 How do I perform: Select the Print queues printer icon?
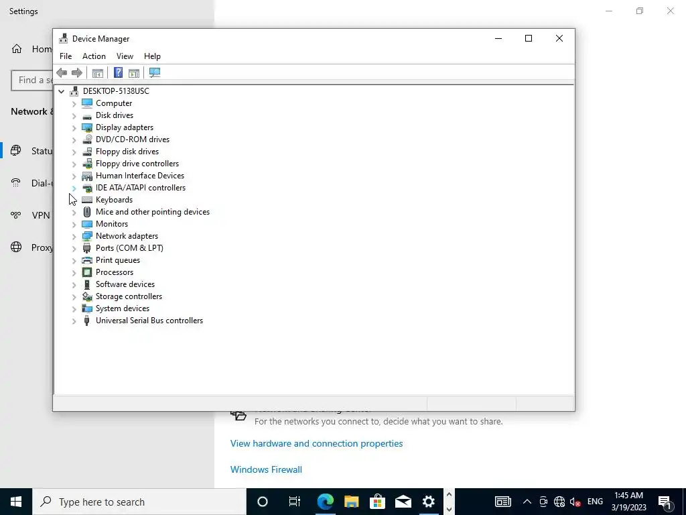coord(87,260)
